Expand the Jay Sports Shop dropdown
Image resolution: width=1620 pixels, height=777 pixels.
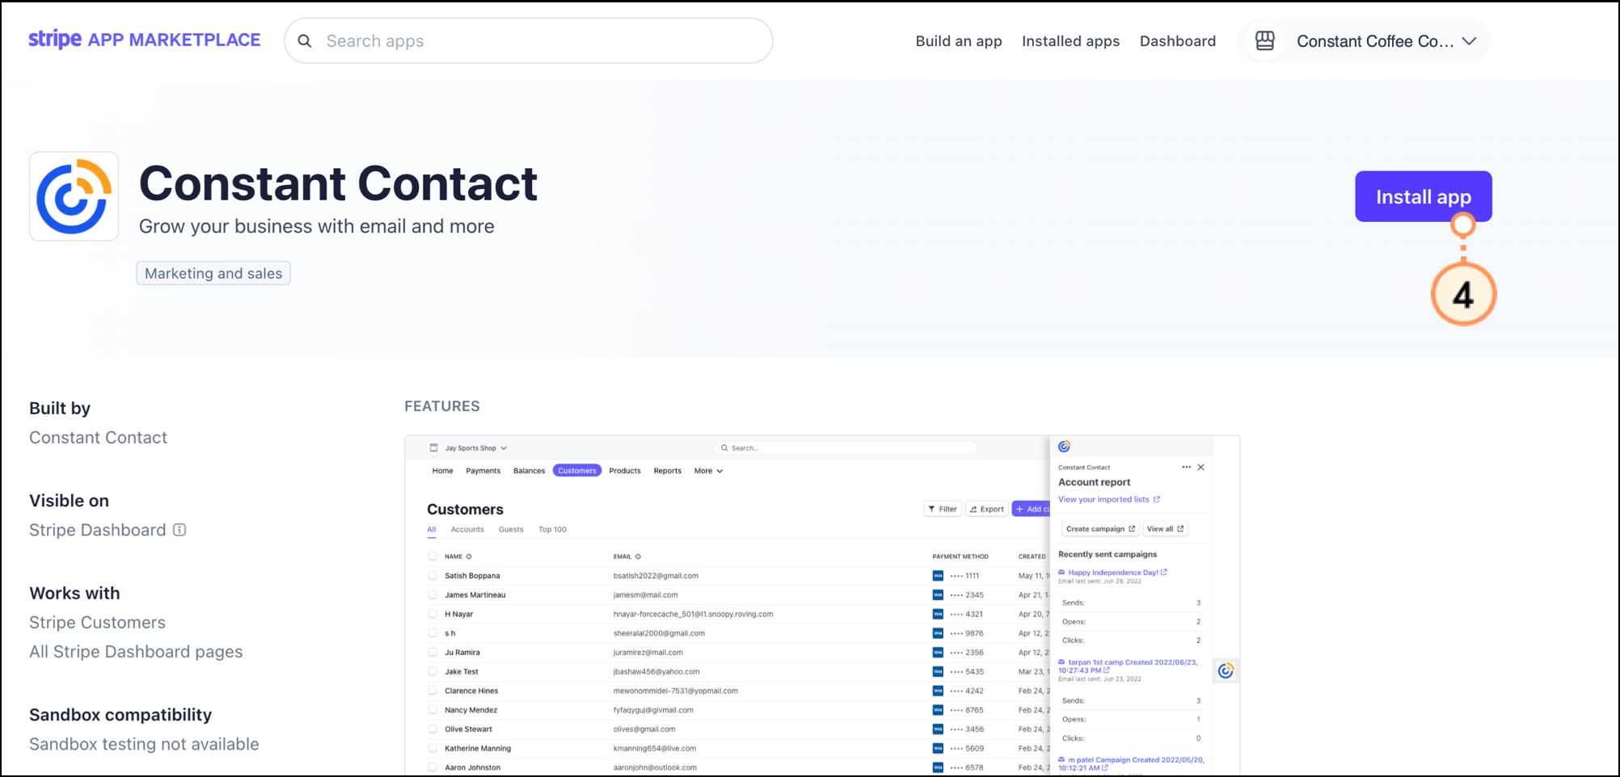(x=469, y=448)
